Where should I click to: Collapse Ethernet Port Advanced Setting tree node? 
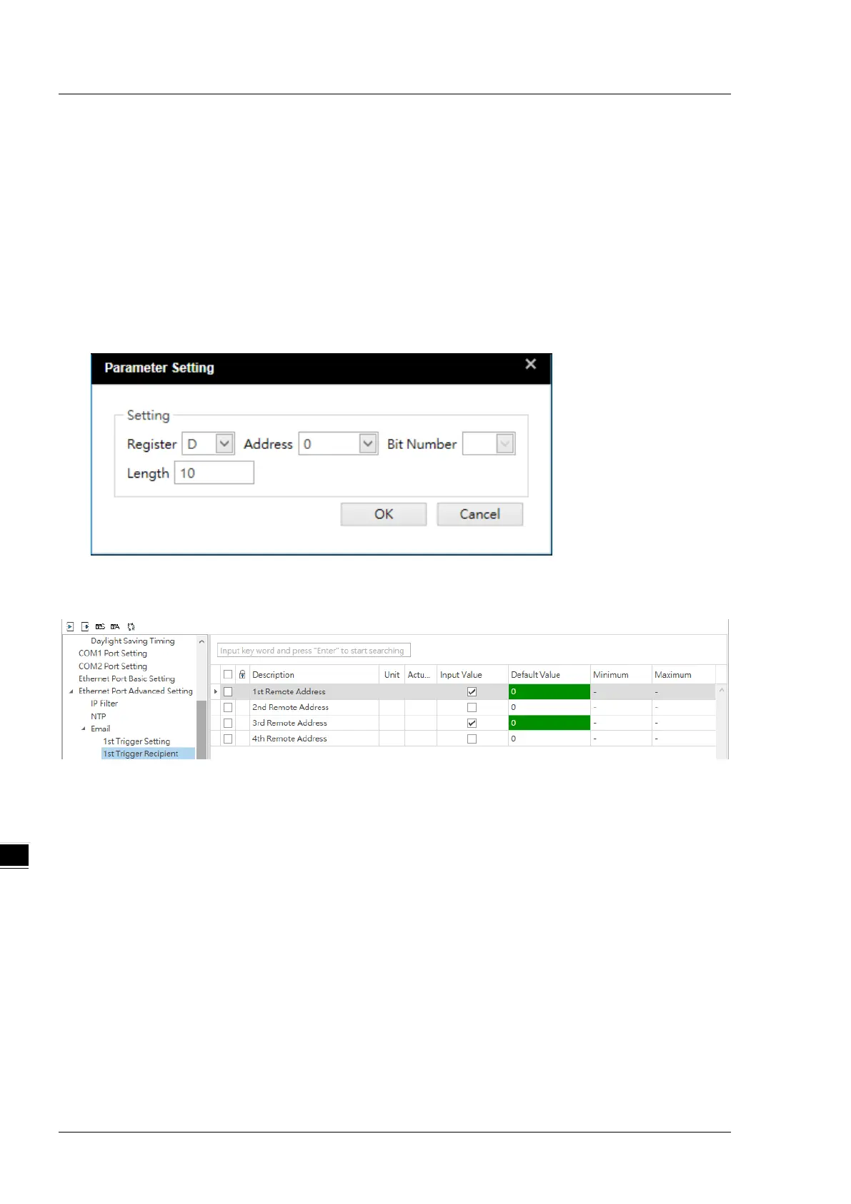click(x=71, y=691)
